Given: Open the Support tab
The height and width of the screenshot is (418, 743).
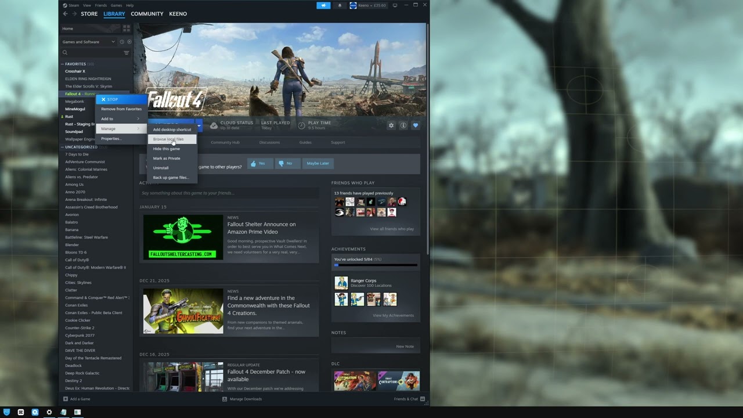Looking at the screenshot, I should click(338, 142).
